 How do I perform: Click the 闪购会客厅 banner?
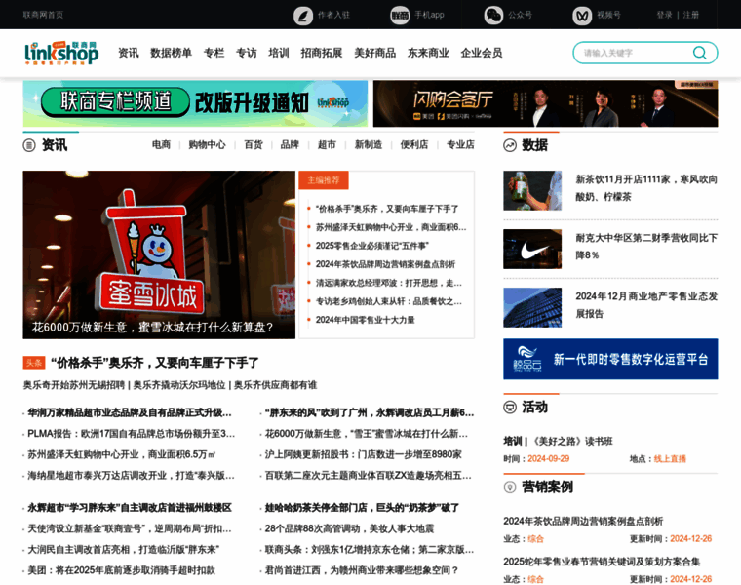[x=545, y=103]
